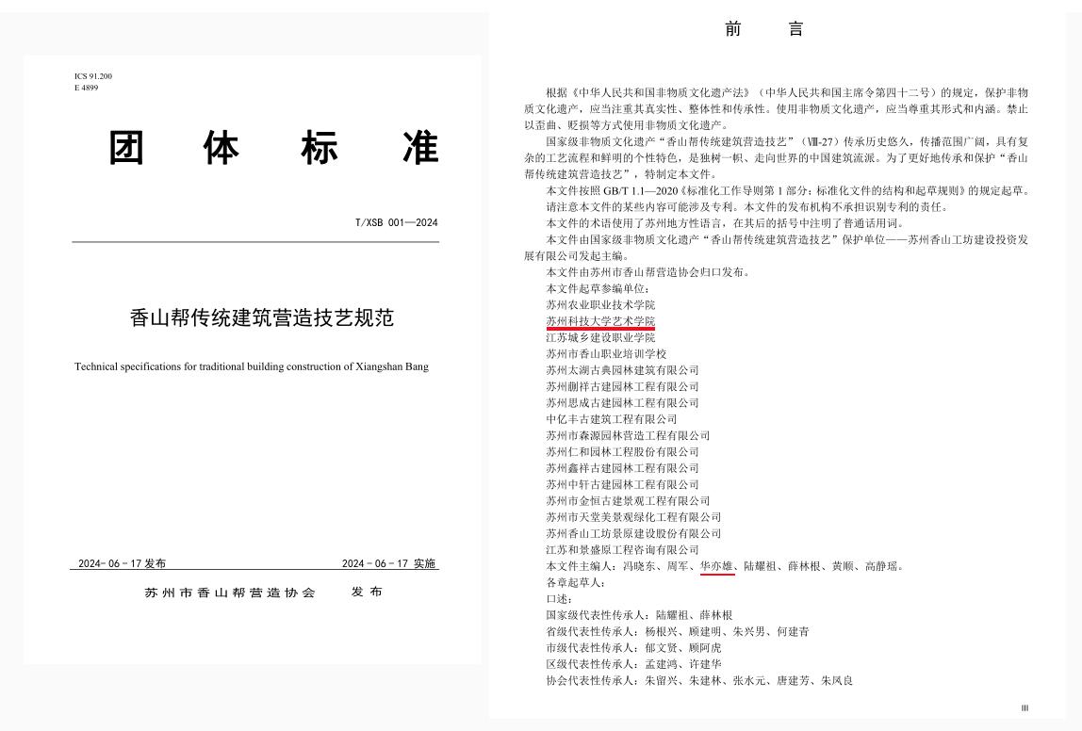This screenshot has height=731, width=1082.
Task: Select standard number T/XSB 001—2024
Action: coord(396,223)
